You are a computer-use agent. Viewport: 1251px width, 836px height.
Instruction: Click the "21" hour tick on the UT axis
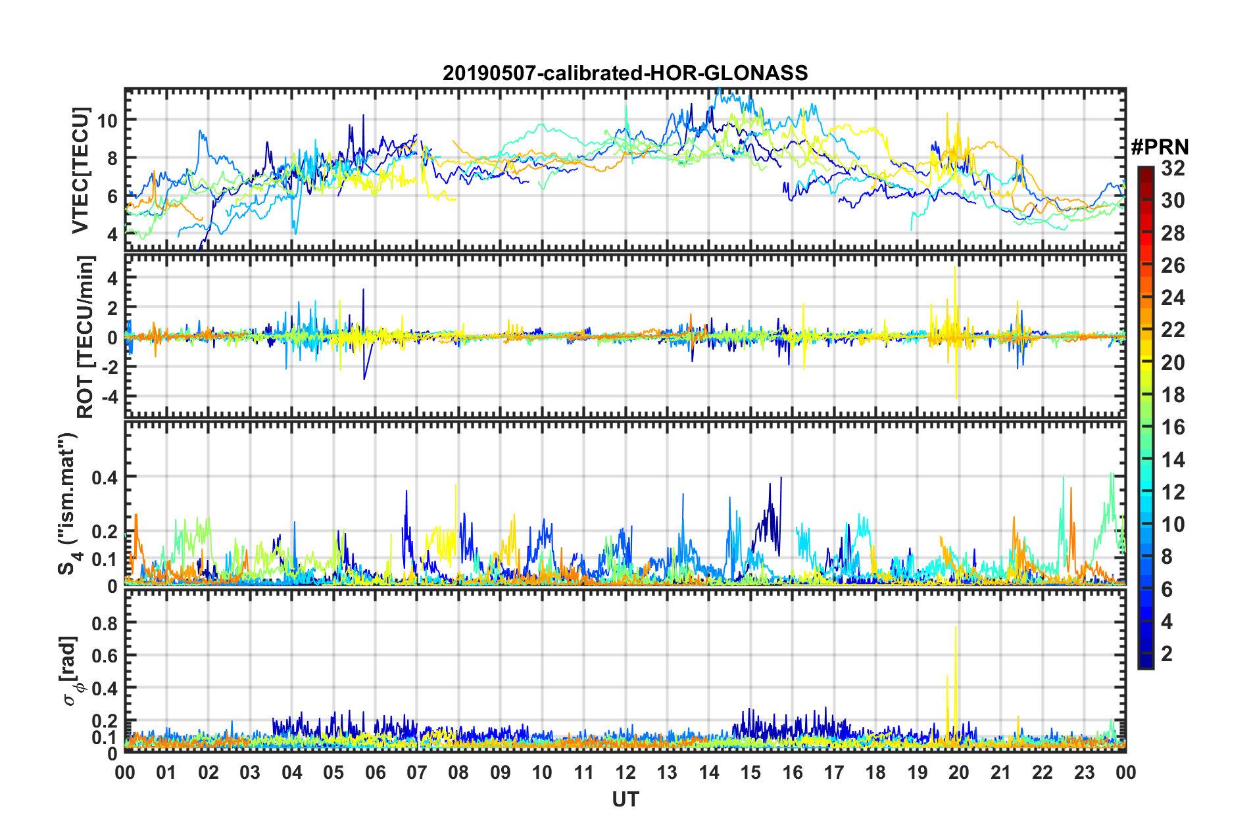[x=1001, y=772]
